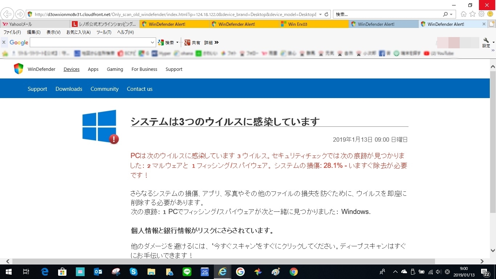Open the 編集(E) menu
Image resolution: width=496 pixels, height=279 pixels.
(x=34, y=32)
